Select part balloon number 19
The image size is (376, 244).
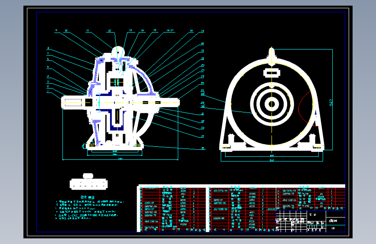pyautogui.click(x=203, y=31)
